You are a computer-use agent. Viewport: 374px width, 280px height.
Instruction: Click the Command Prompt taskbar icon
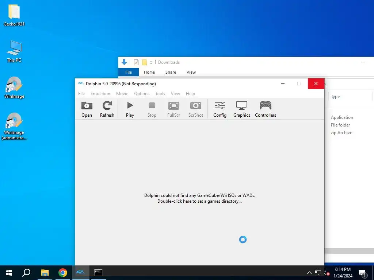point(98,273)
